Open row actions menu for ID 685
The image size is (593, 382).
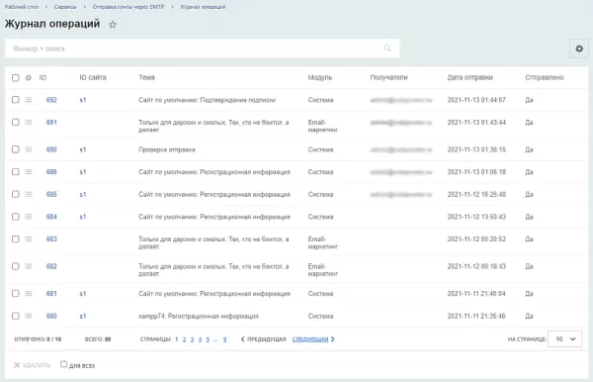pyautogui.click(x=29, y=194)
